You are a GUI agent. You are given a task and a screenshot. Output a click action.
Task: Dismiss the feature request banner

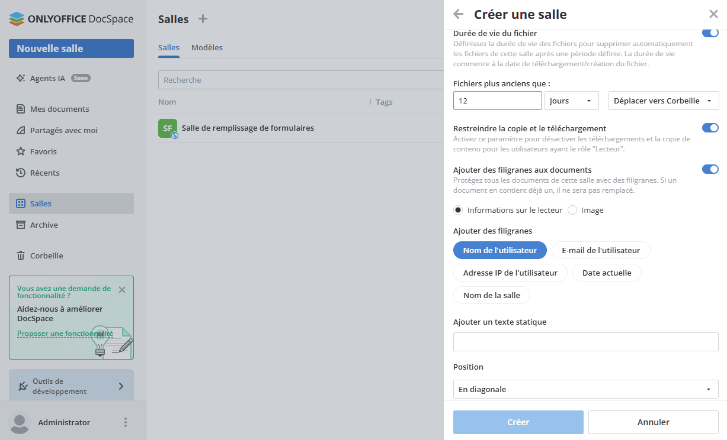tap(122, 290)
